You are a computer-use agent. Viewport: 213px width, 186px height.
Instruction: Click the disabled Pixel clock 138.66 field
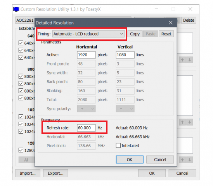[x=86, y=146]
